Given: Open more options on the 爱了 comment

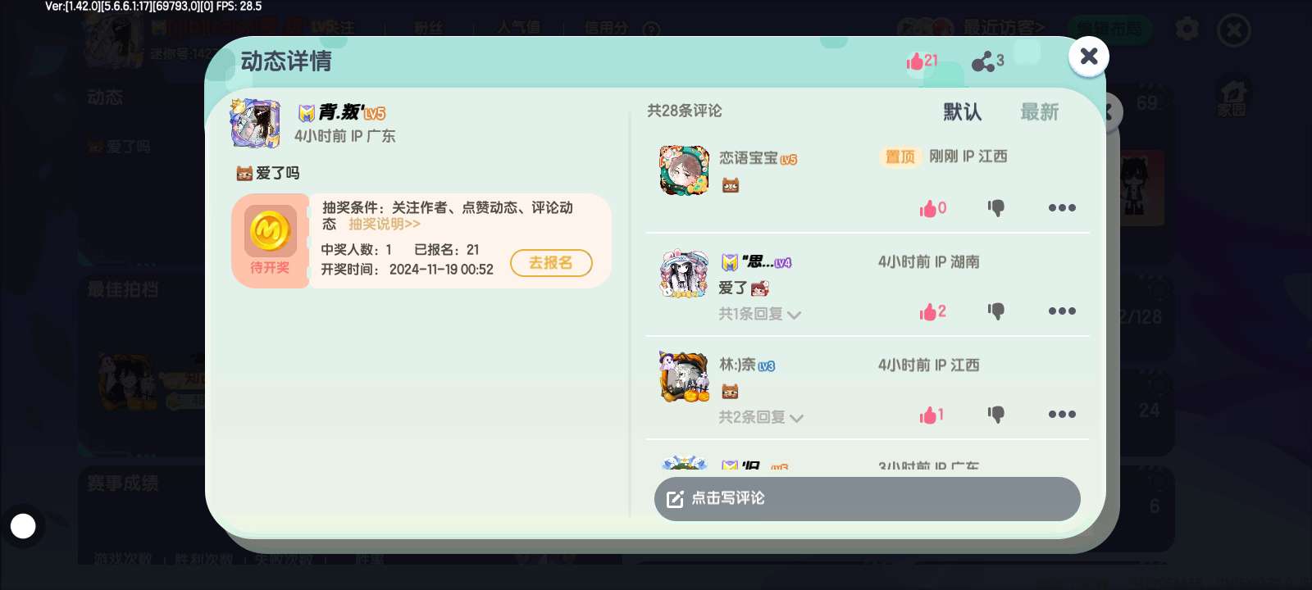Looking at the screenshot, I should point(1062,311).
